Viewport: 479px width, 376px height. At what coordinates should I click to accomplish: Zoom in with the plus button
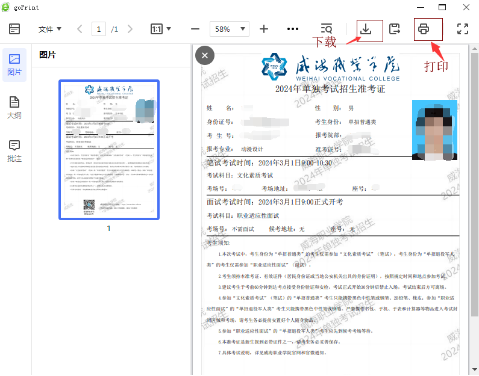[x=264, y=29]
